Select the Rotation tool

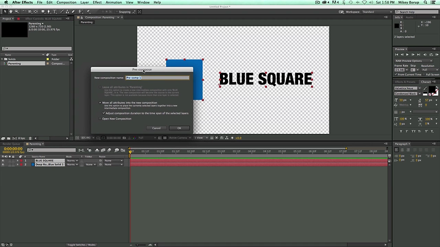[x=24, y=12]
